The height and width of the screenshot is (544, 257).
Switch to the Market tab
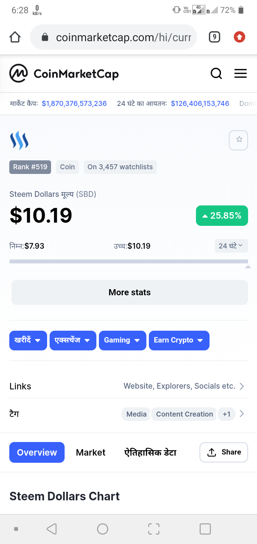[91, 452]
